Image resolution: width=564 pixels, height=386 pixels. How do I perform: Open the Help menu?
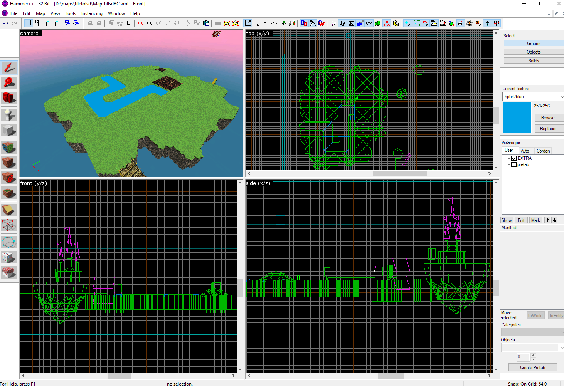[135, 13]
